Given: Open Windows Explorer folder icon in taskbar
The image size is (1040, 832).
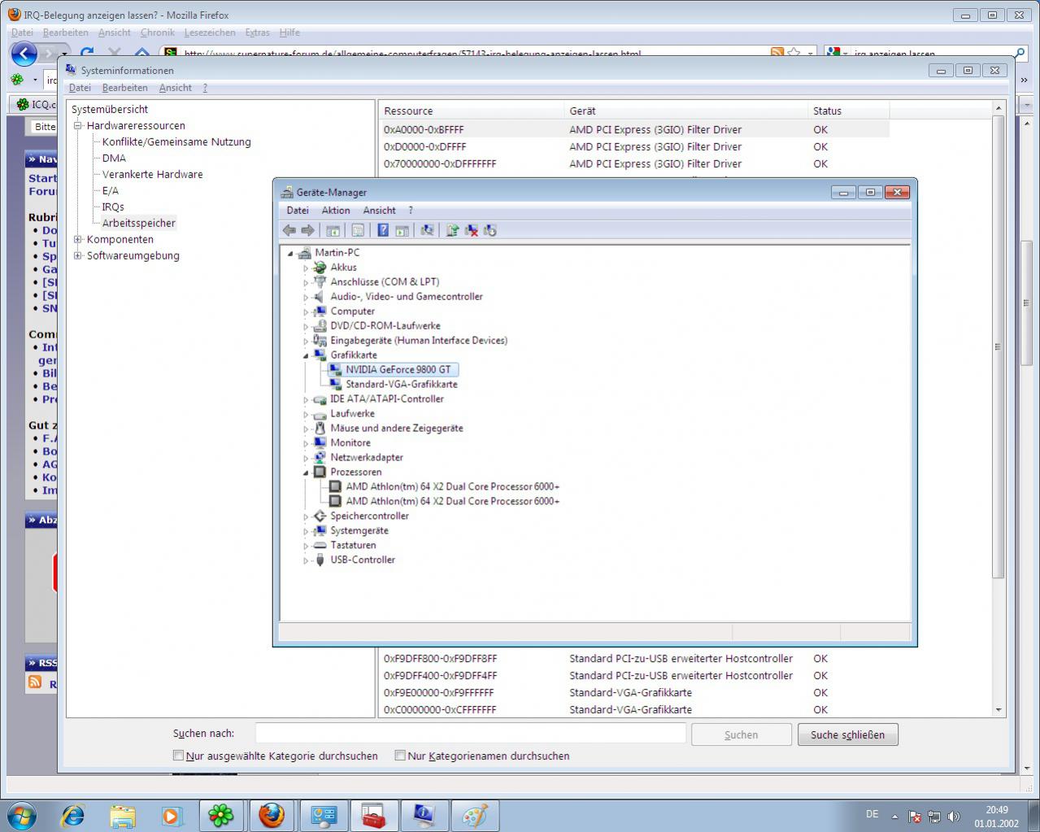Looking at the screenshot, I should pyautogui.click(x=123, y=815).
